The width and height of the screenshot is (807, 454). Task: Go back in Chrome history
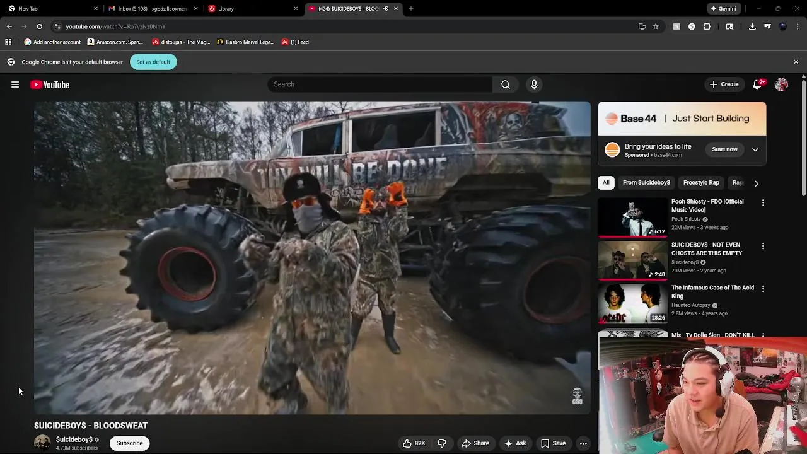(9, 26)
